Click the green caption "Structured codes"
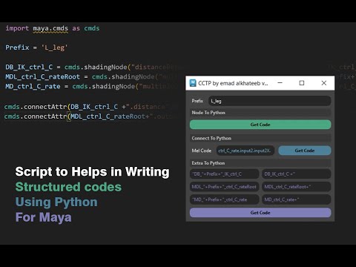The height and width of the screenshot is (267, 356). [x=68, y=187]
